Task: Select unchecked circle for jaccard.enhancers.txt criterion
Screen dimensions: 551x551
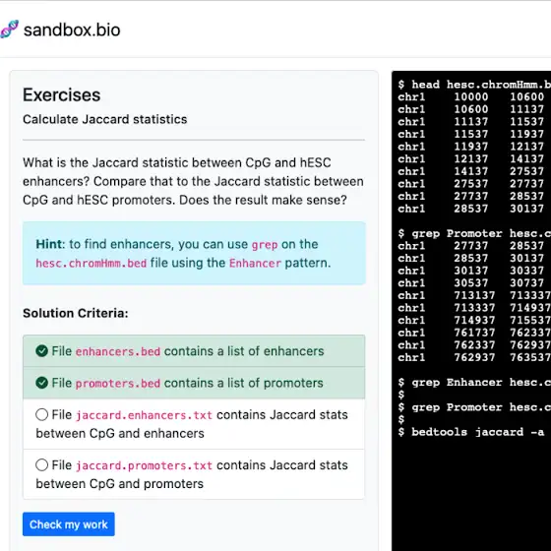Action: (41, 414)
